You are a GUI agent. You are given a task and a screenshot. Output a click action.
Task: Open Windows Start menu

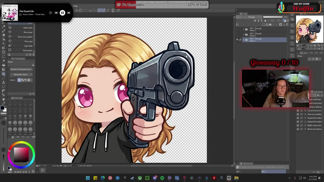coord(88,178)
